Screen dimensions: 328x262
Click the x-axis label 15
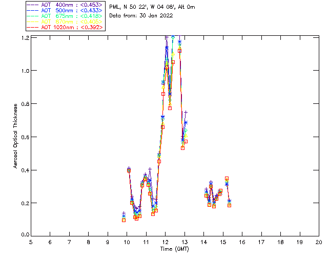(223, 242)
